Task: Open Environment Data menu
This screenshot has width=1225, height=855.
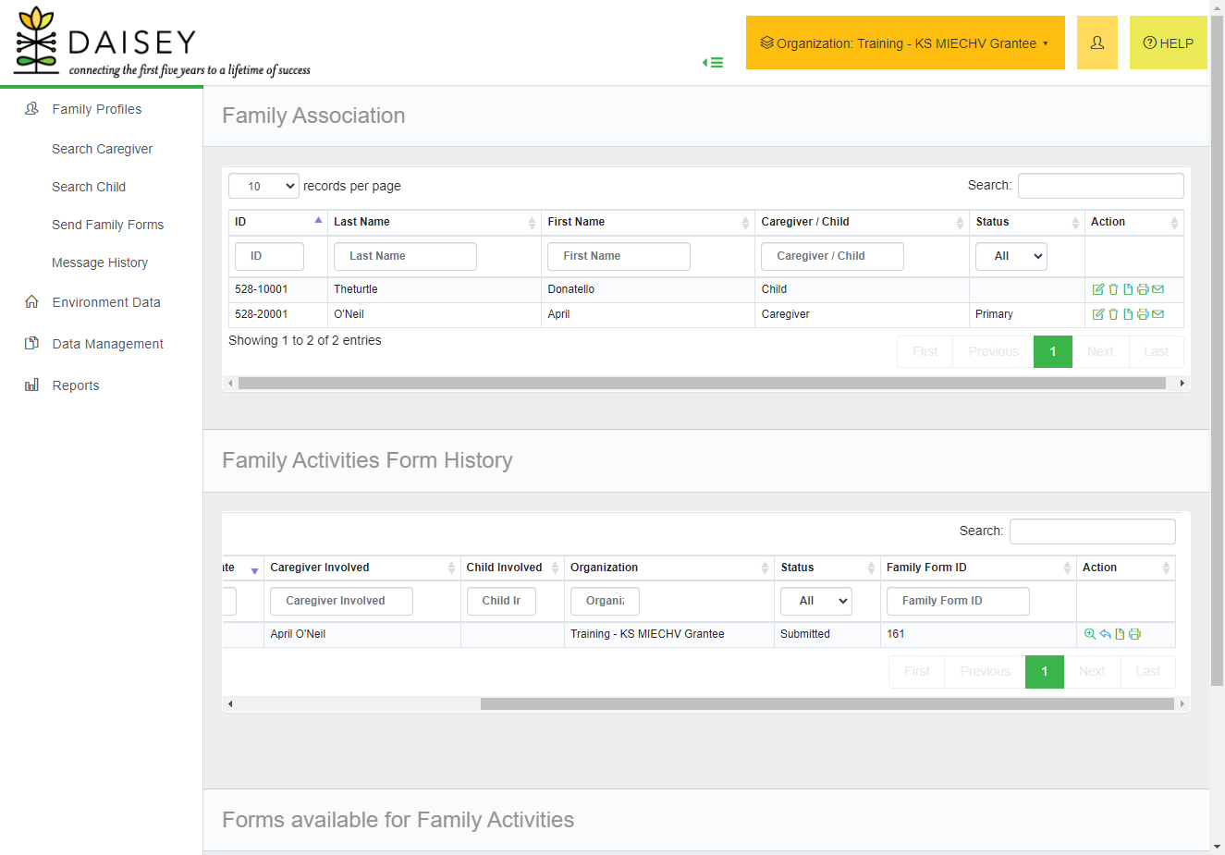Action: (106, 302)
